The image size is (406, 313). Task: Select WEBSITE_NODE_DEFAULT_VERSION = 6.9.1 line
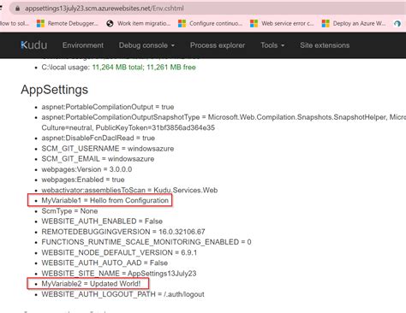click(x=119, y=252)
